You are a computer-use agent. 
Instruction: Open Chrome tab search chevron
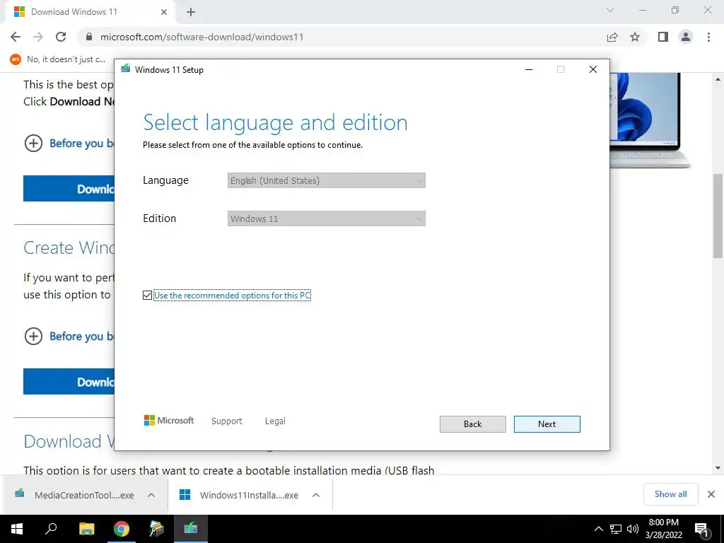(610, 10)
